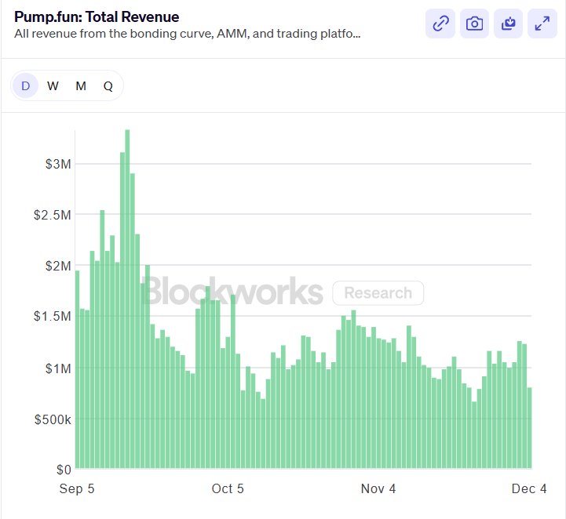Select the daily D interval
This screenshot has width=566, height=519.
(25, 86)
